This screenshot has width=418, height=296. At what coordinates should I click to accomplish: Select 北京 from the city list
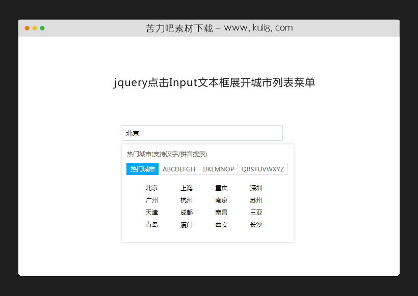(151, 188)
